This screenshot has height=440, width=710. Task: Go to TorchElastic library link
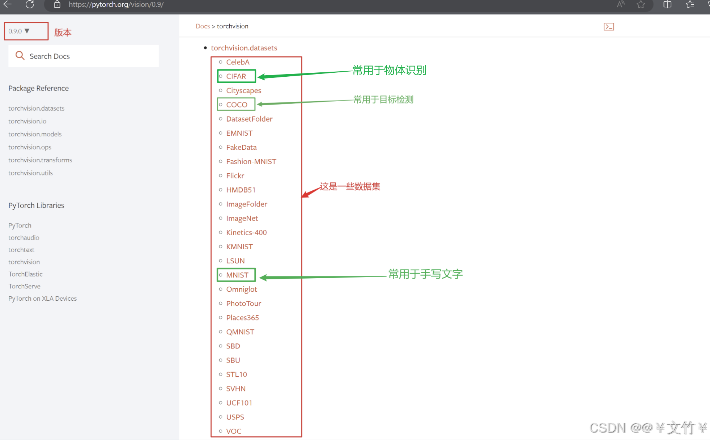point(26,274)
